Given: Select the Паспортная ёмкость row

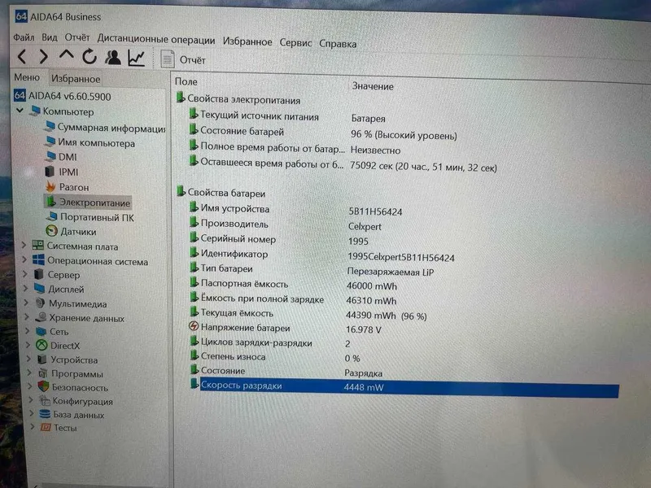Looking at the screenshot, I should tap(293, 285).
